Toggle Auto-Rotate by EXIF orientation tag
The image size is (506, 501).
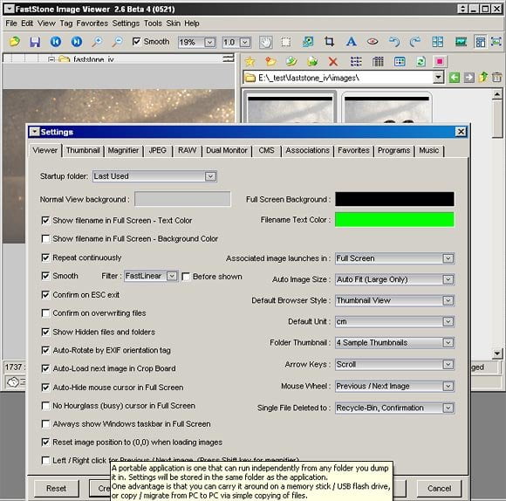tap(45, 350)
